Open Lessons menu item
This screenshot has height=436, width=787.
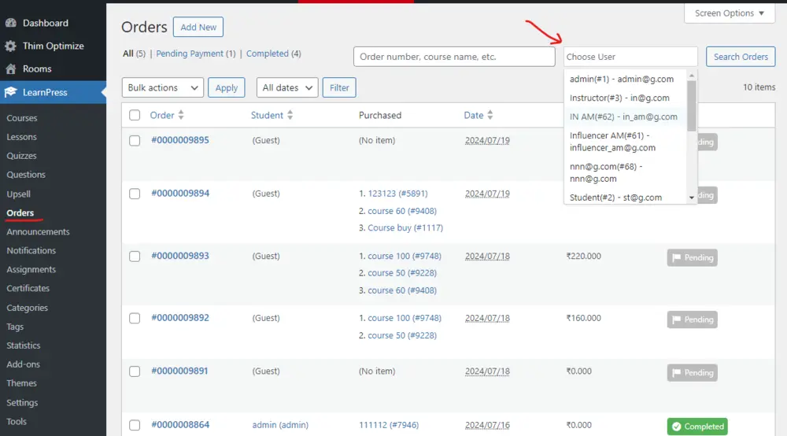[x=21, y=137]
